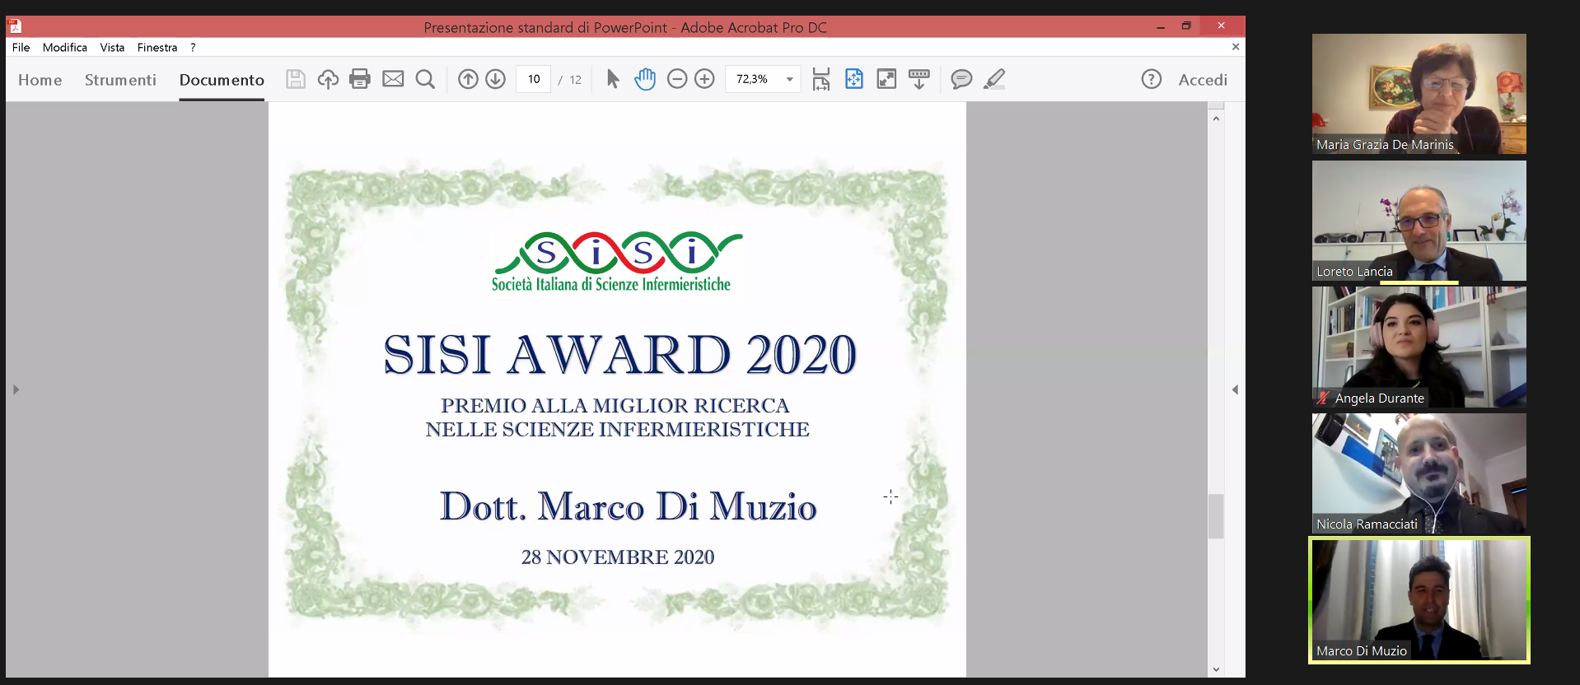Select Marco Di Muzio video tile

coord(1419,599)
